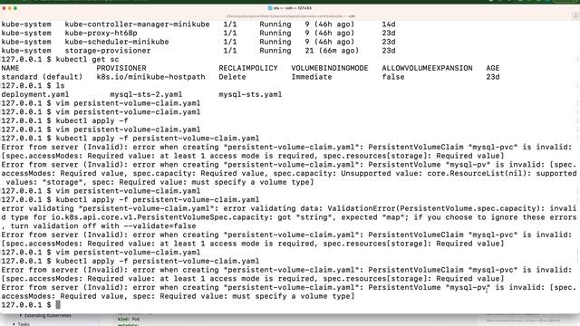Click '21 (66m ago)' restart count
580x326 pixels.
[x=332, y=51]
